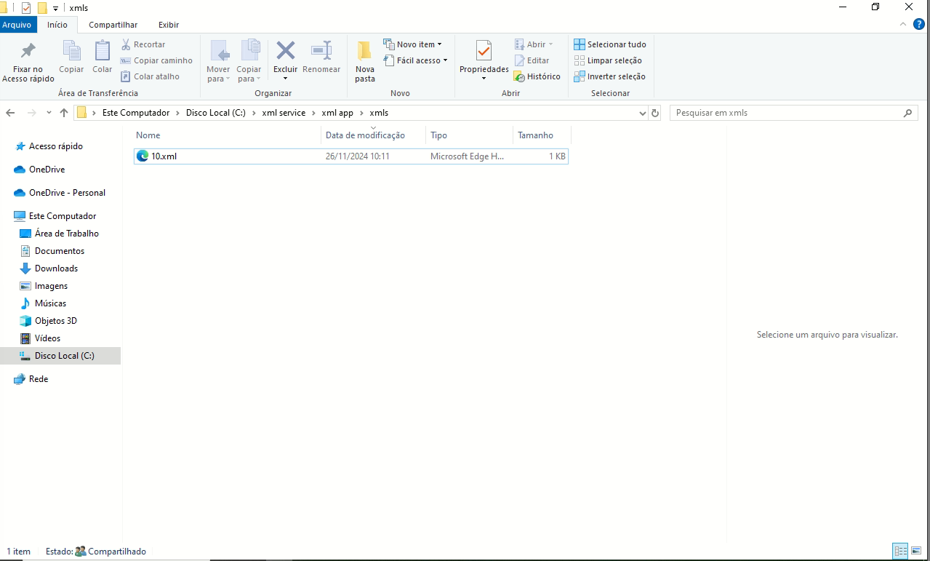Click the refresh button beside address bar

tap(655, 113)
